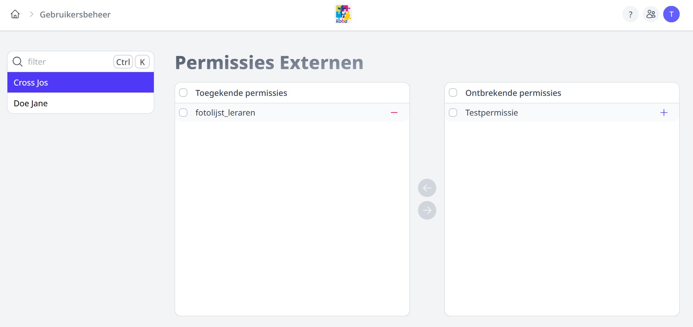Click the T avatar icon in the corner
This screenshot has height=327, width=693.
[x=671, y=14]
